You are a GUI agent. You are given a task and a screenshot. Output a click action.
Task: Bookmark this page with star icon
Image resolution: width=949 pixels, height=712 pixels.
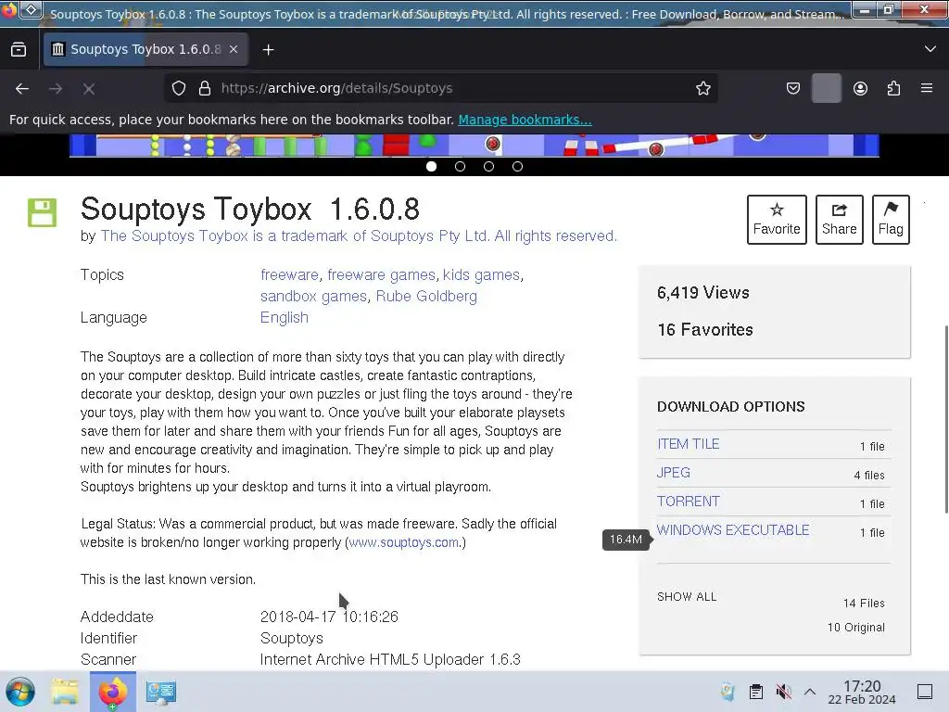(x=702, y=88)
